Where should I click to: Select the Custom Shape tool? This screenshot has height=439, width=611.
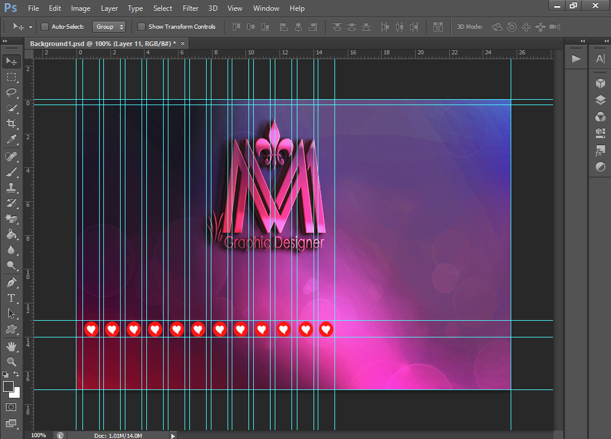click(11, 329)
